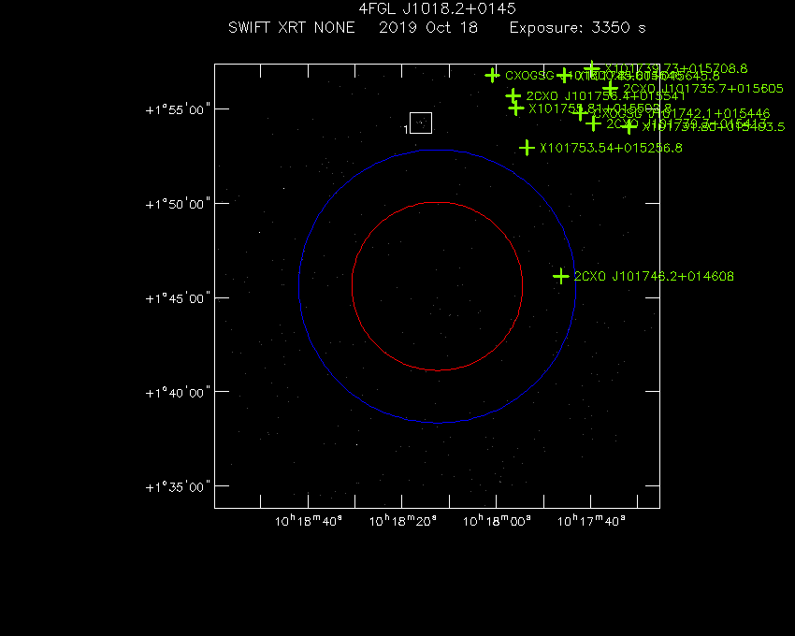Click the +1°50'00" declination axis label
The height and width of the screenshot is (636, 795).
click(178, 205)
